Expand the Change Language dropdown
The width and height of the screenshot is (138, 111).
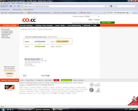point(92,17)
